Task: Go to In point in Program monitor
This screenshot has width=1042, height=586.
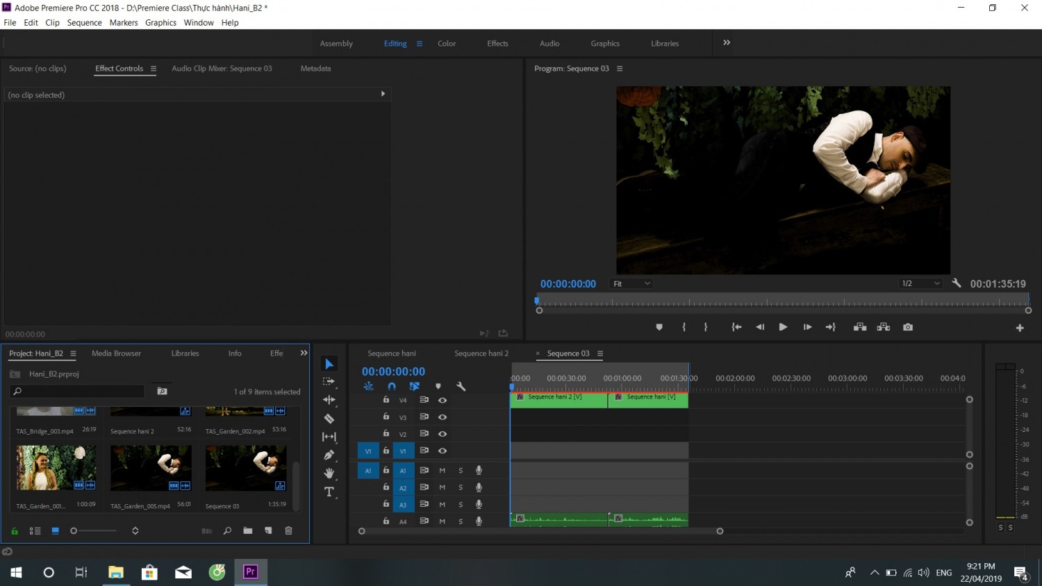Action: coord(736,327)
